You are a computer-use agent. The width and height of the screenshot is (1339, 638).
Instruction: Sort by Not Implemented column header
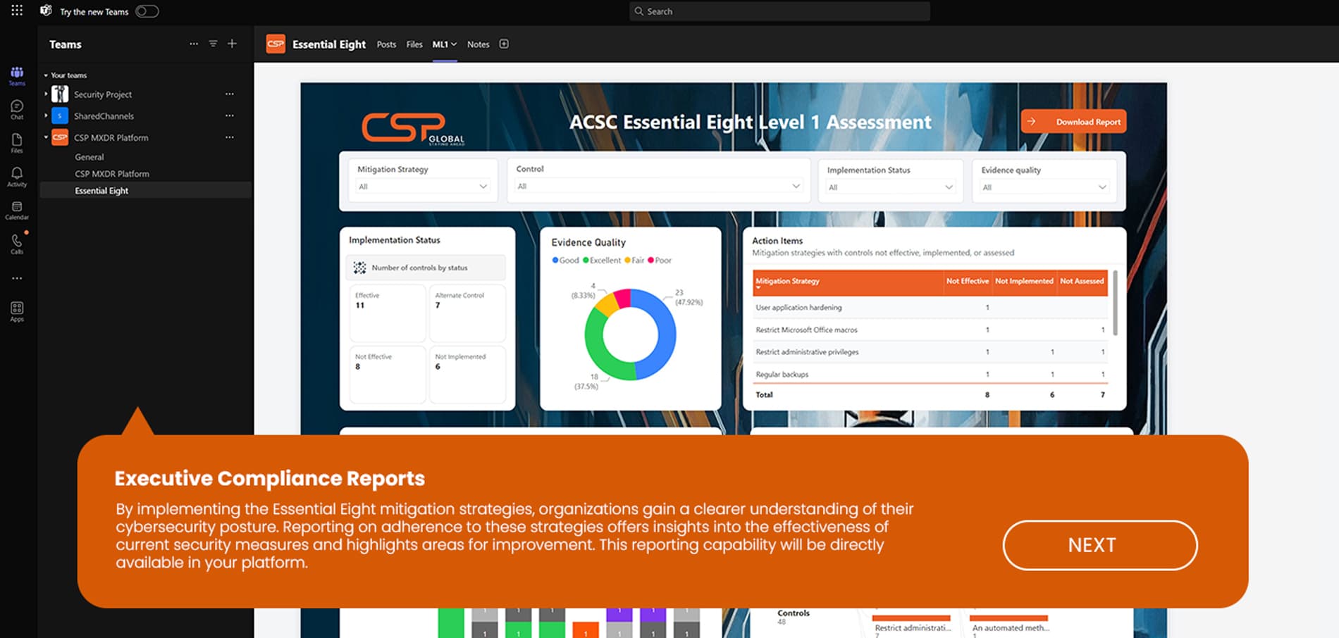[1024, 281]
